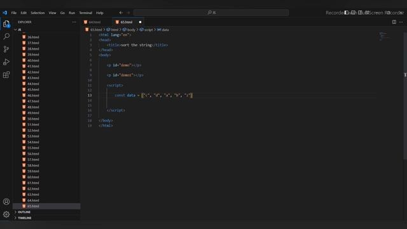Click script in the breadcrumb
The height and width of the screenshot is (229, 407).
[148, 30]
